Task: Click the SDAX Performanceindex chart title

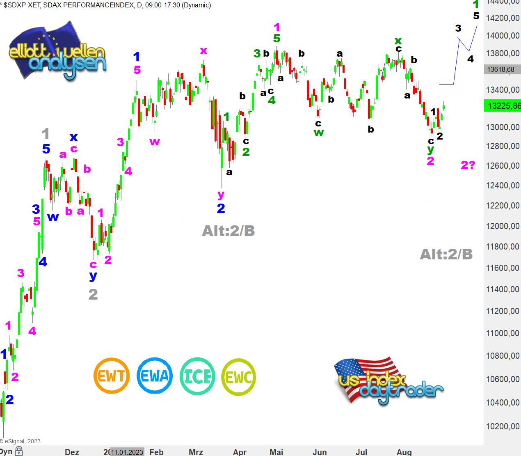Action: pos(107,5)
